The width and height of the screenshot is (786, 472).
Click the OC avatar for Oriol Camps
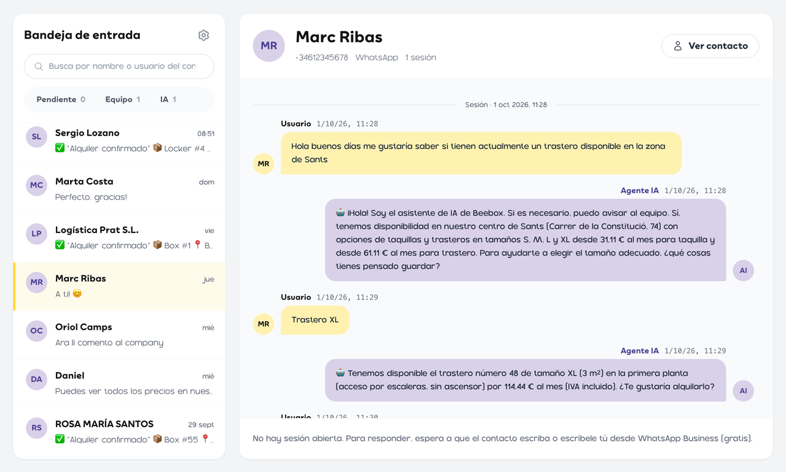(x=36, y=331)
